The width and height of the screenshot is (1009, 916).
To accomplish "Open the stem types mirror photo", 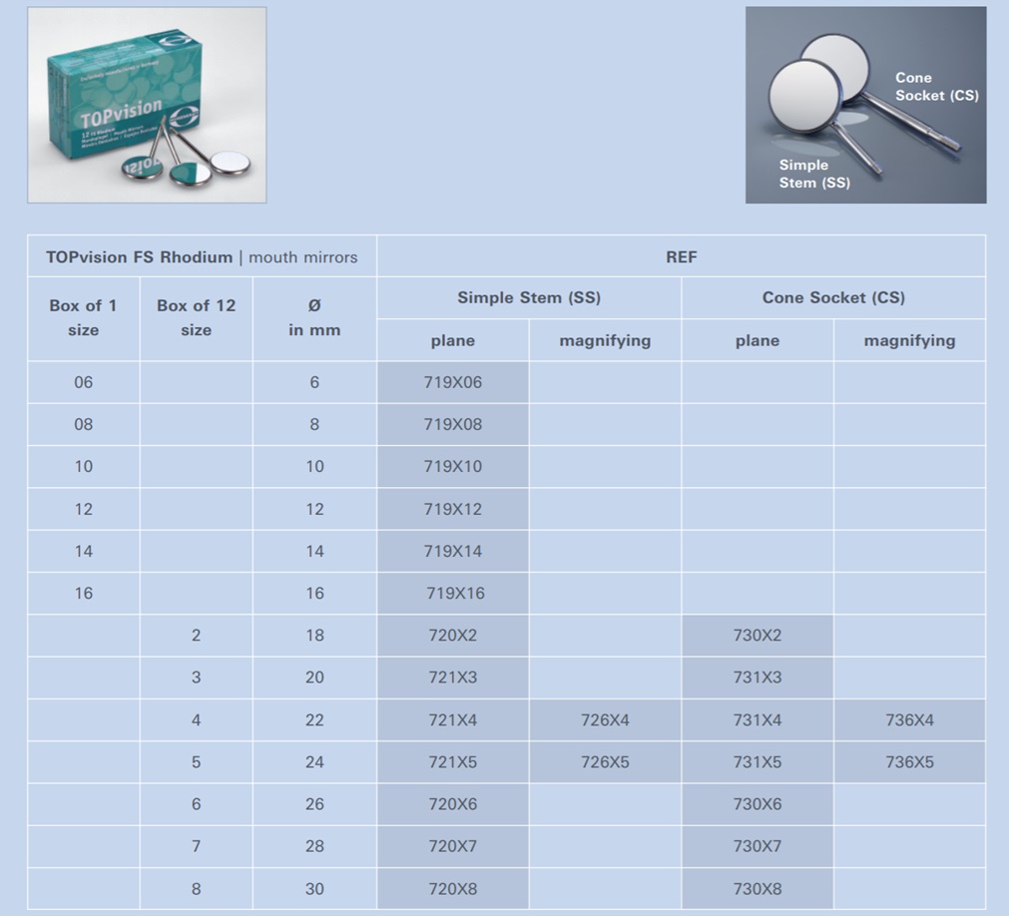I will click(865, 106).
